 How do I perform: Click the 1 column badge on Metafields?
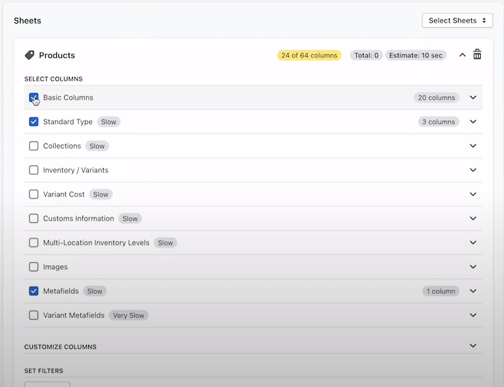click(441, 291)
